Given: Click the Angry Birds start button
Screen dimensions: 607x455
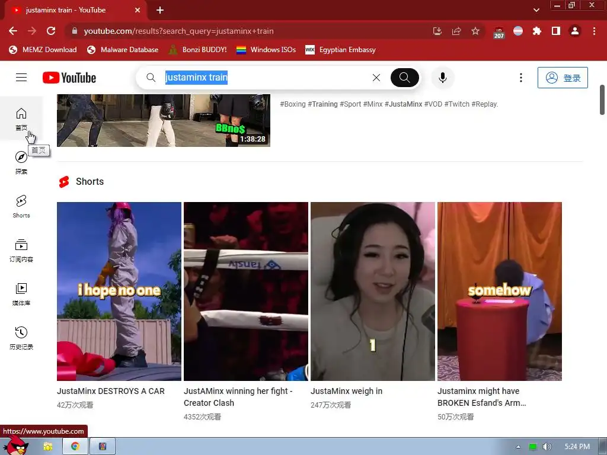Looking at the screenshot, I should coord(15,445).
